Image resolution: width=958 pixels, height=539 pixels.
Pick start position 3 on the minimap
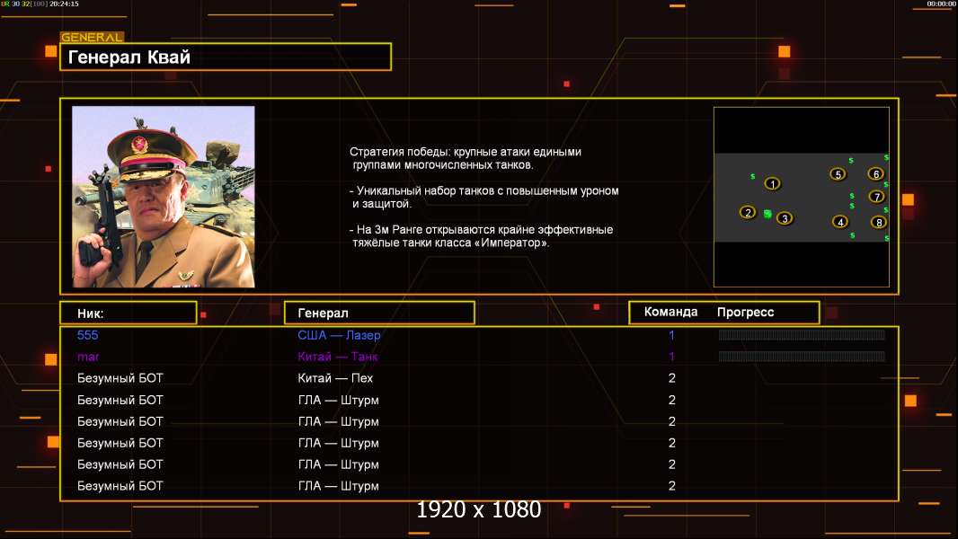[784, 218]
